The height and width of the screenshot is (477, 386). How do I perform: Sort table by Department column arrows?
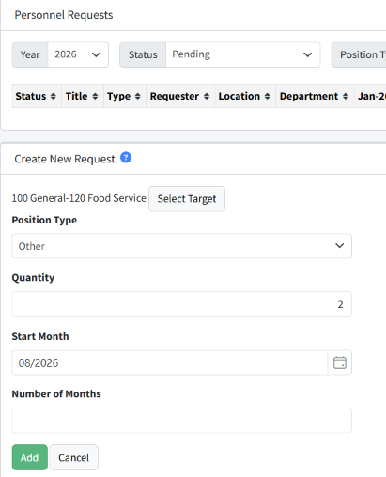[346, 96]
